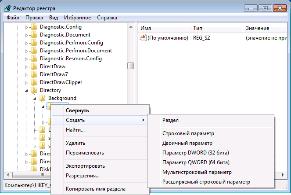This screenshot has width=291, height=195.
Task: Expand the Diagnostic.Perfmon.Document node
Action: pos(26,51)
